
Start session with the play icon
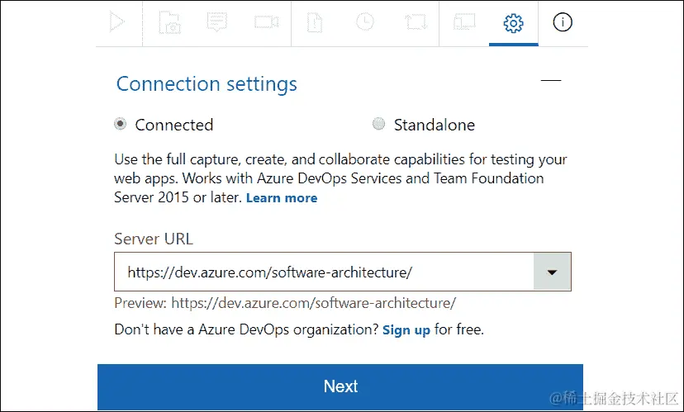pyautogui.click(x=116, y=21)
